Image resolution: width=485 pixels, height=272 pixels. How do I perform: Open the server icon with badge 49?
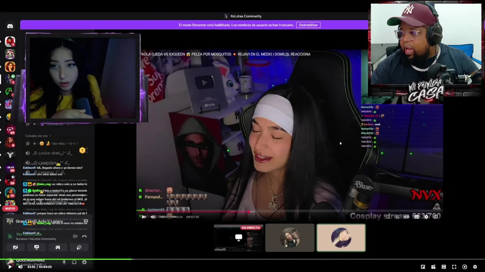point(10,168)
